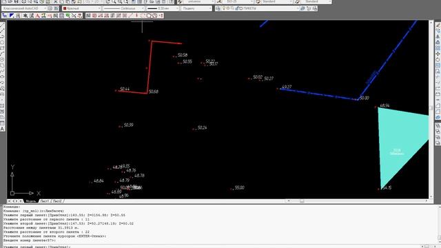The width and height of the screenshot is (441, 248).
Task: Switch to the Лист2 layout tab
Action: click(x=57, y=201)
